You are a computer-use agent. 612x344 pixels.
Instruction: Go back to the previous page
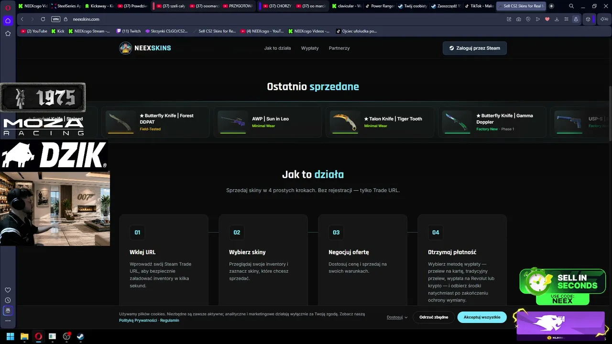(x=22, y=19)
